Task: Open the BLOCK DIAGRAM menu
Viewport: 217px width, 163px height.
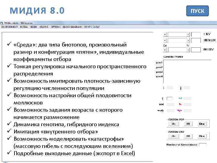Action: tap(72, 27)
